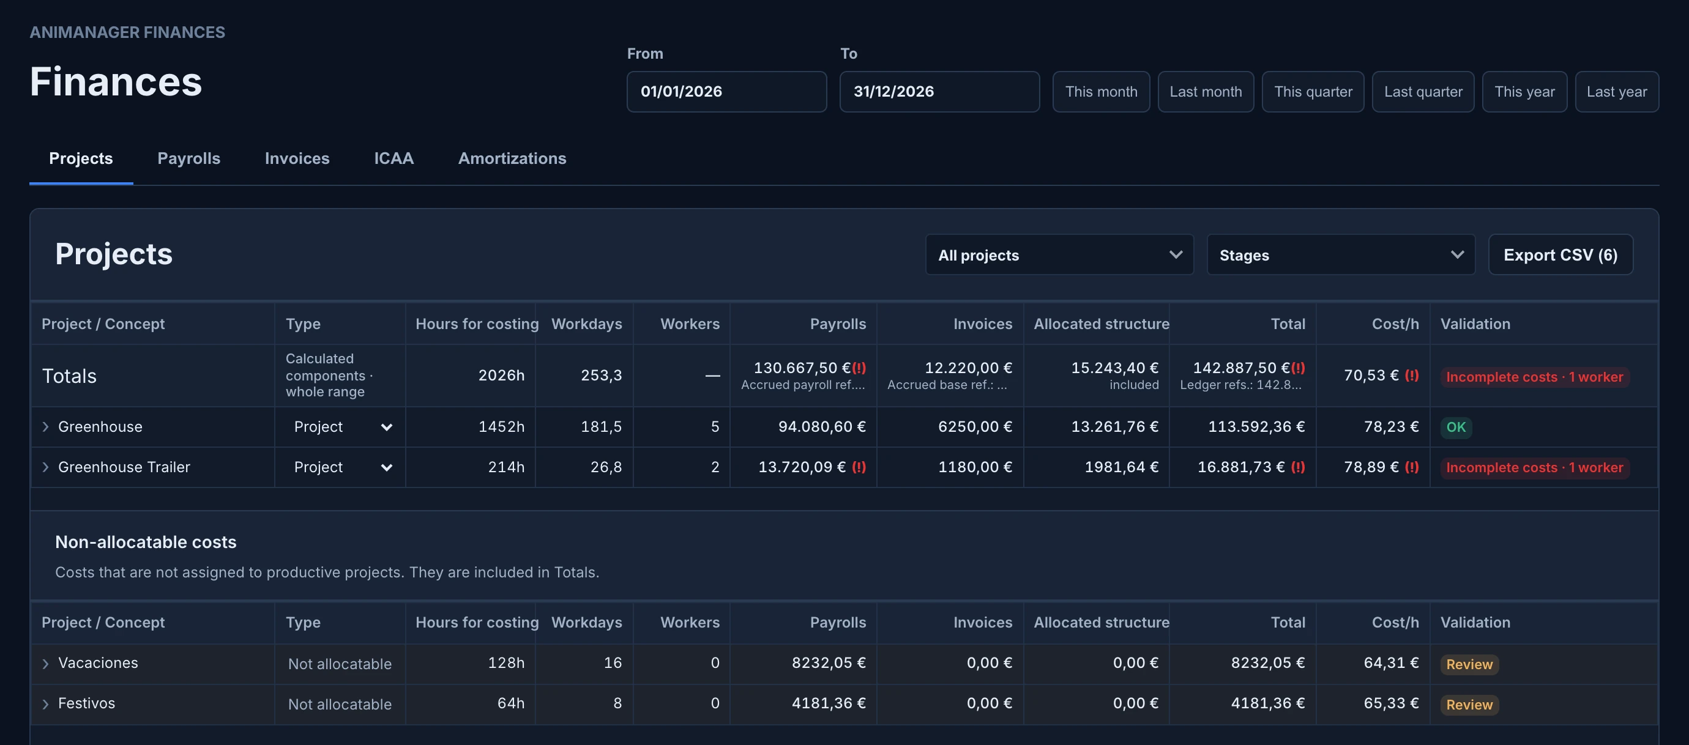Click the 15.243,40 € allocated structure total
The height and width of the screenshot is (745, 1689).
click(1114, 368)
